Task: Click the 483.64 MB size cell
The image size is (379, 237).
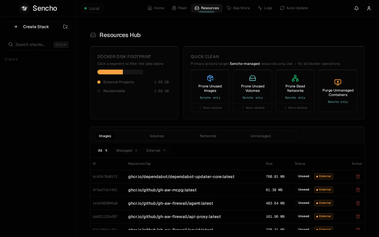Action: 275,203
